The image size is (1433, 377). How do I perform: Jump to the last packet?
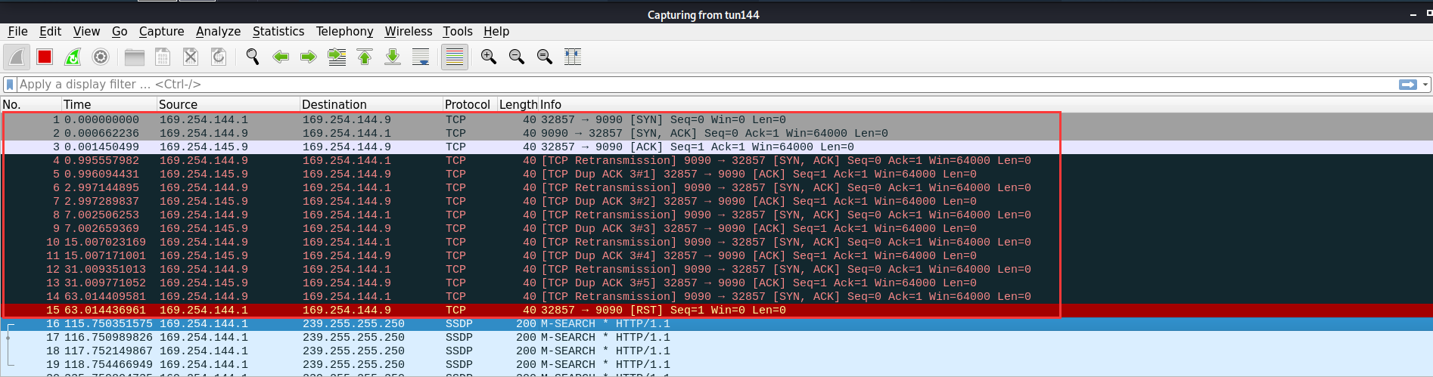coord(393,57)
